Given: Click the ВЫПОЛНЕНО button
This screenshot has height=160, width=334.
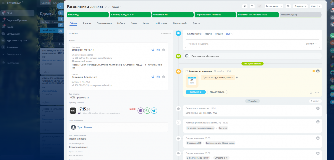Looking at the screenshot, I should click(196, 92).
